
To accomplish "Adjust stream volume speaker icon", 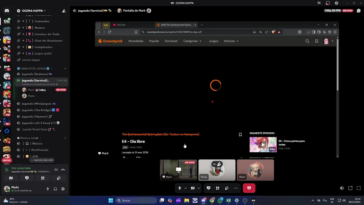I will [x=342, y=188].
